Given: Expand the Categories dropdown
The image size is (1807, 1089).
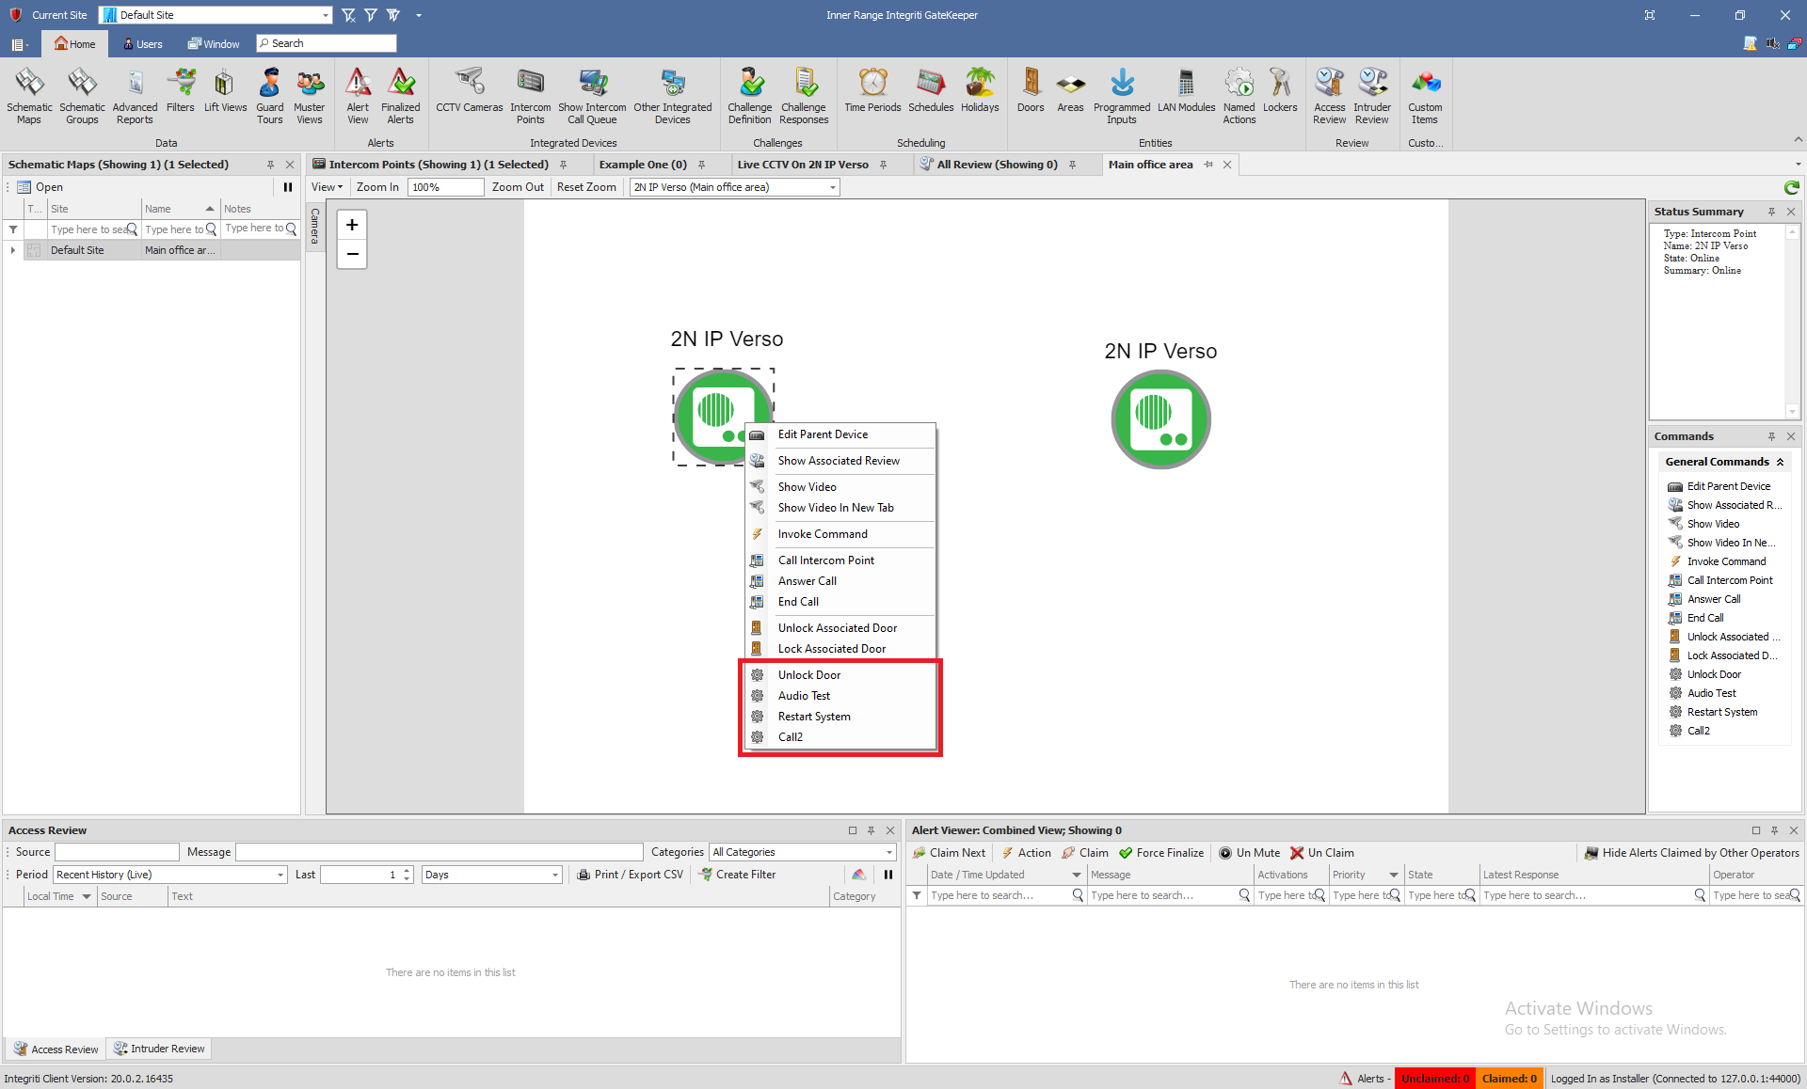Looking at the screenshot, I should (x=888, y=852).
